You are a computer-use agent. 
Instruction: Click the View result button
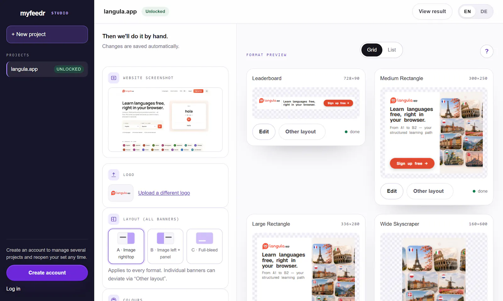pyautogui.click(x=432, y=12)
